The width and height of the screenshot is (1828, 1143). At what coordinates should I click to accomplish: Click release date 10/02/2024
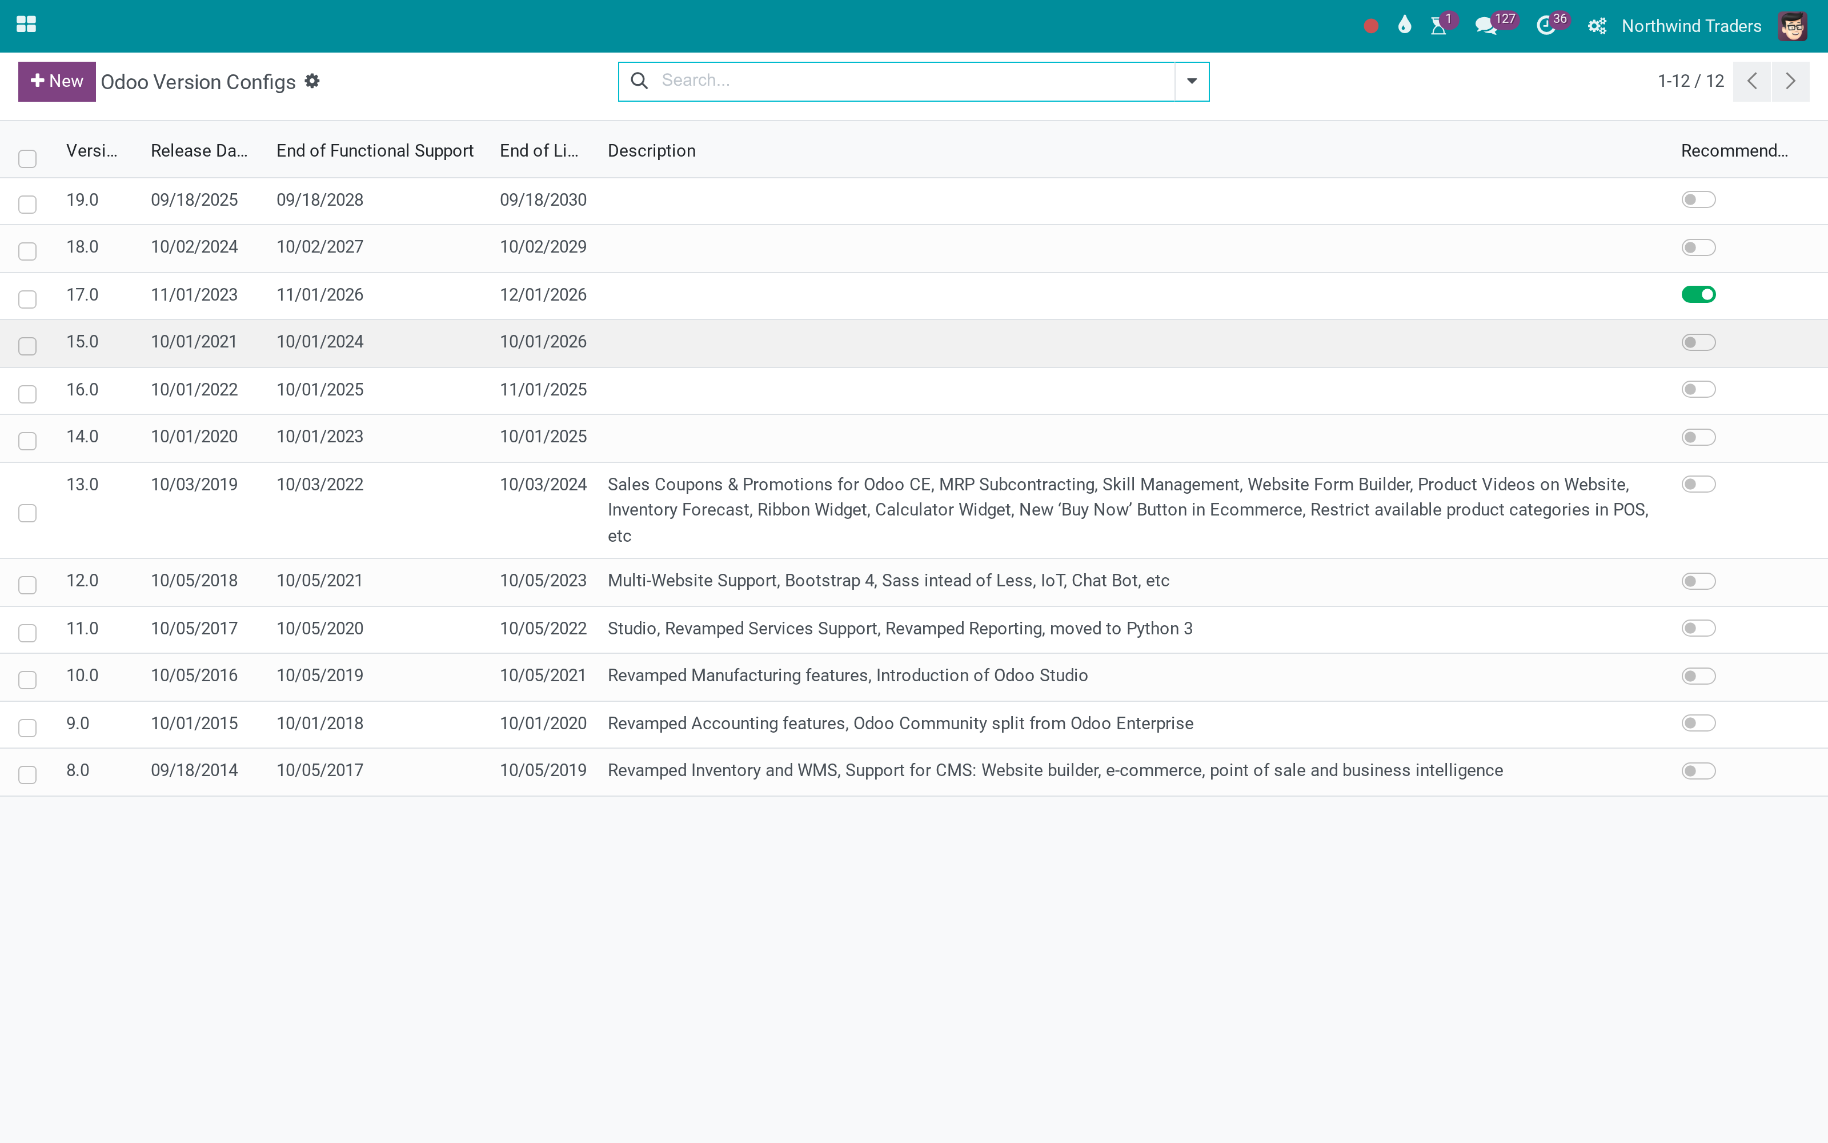pos(194,246)
